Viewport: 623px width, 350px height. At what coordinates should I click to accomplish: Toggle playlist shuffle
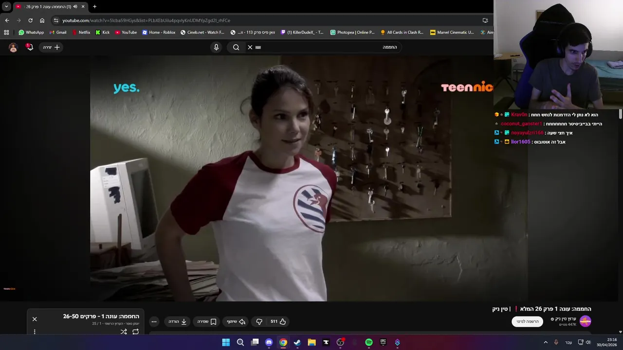124,332
